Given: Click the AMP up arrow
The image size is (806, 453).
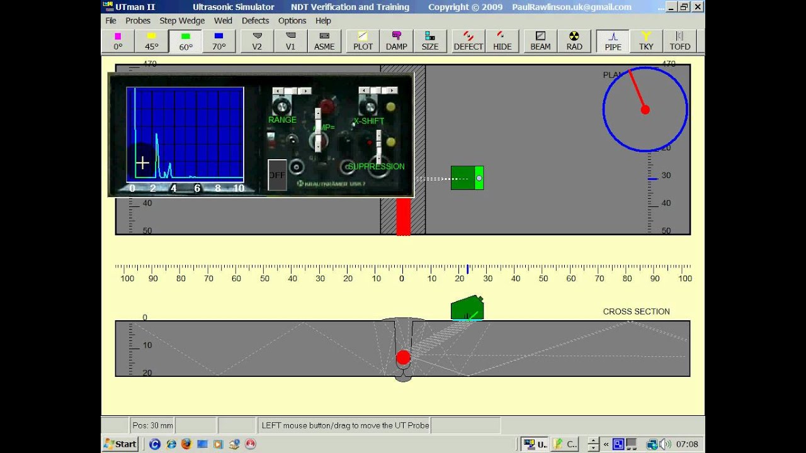Looking at the screenshot, I should (x=318, y=112).
